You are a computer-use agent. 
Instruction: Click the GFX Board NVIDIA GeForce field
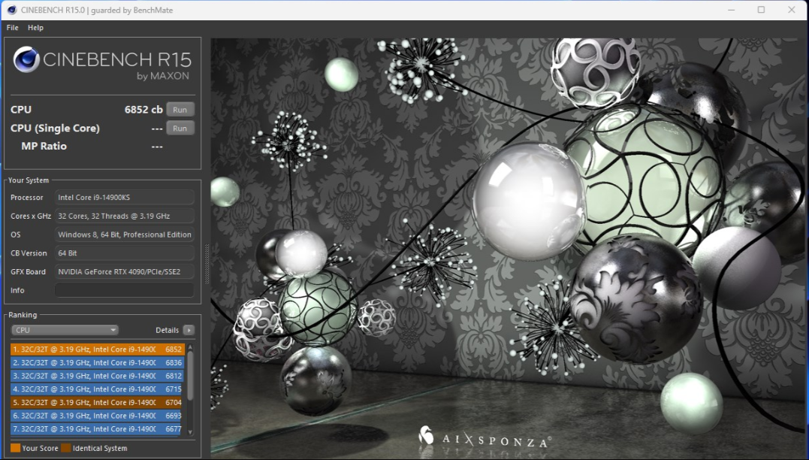125,271
